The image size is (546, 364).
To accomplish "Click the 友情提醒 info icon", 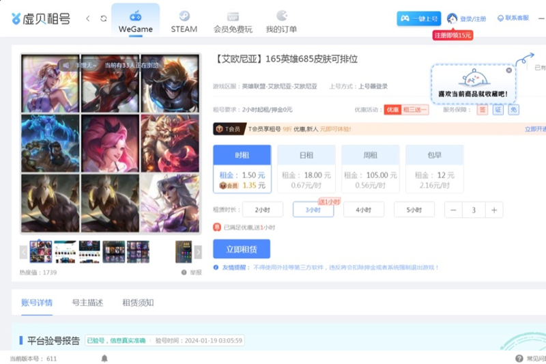I will click(216, 268).
